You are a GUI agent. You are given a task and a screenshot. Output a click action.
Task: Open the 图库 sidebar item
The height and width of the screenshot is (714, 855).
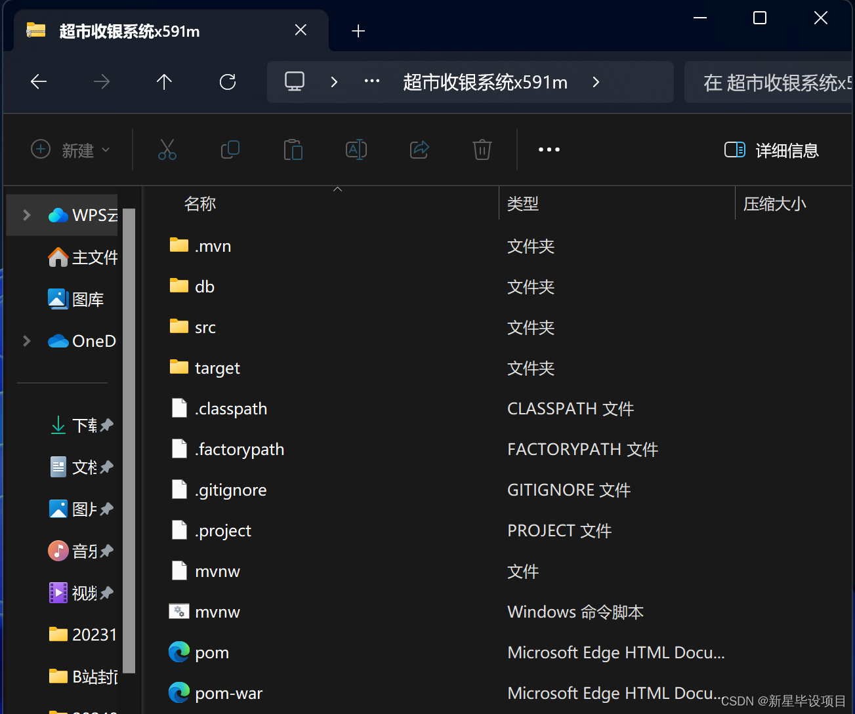click(x=89, y=299)
